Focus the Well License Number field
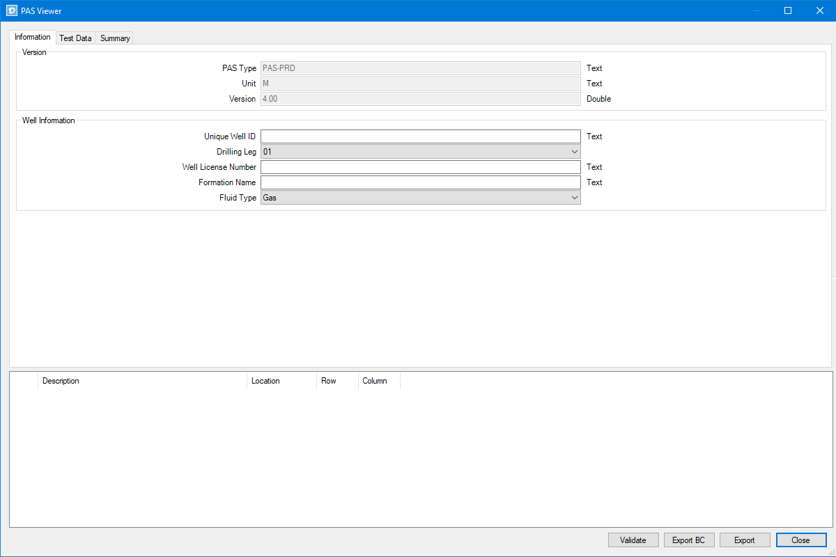Screen dimensions: 836x557 (x=420, y=167)
